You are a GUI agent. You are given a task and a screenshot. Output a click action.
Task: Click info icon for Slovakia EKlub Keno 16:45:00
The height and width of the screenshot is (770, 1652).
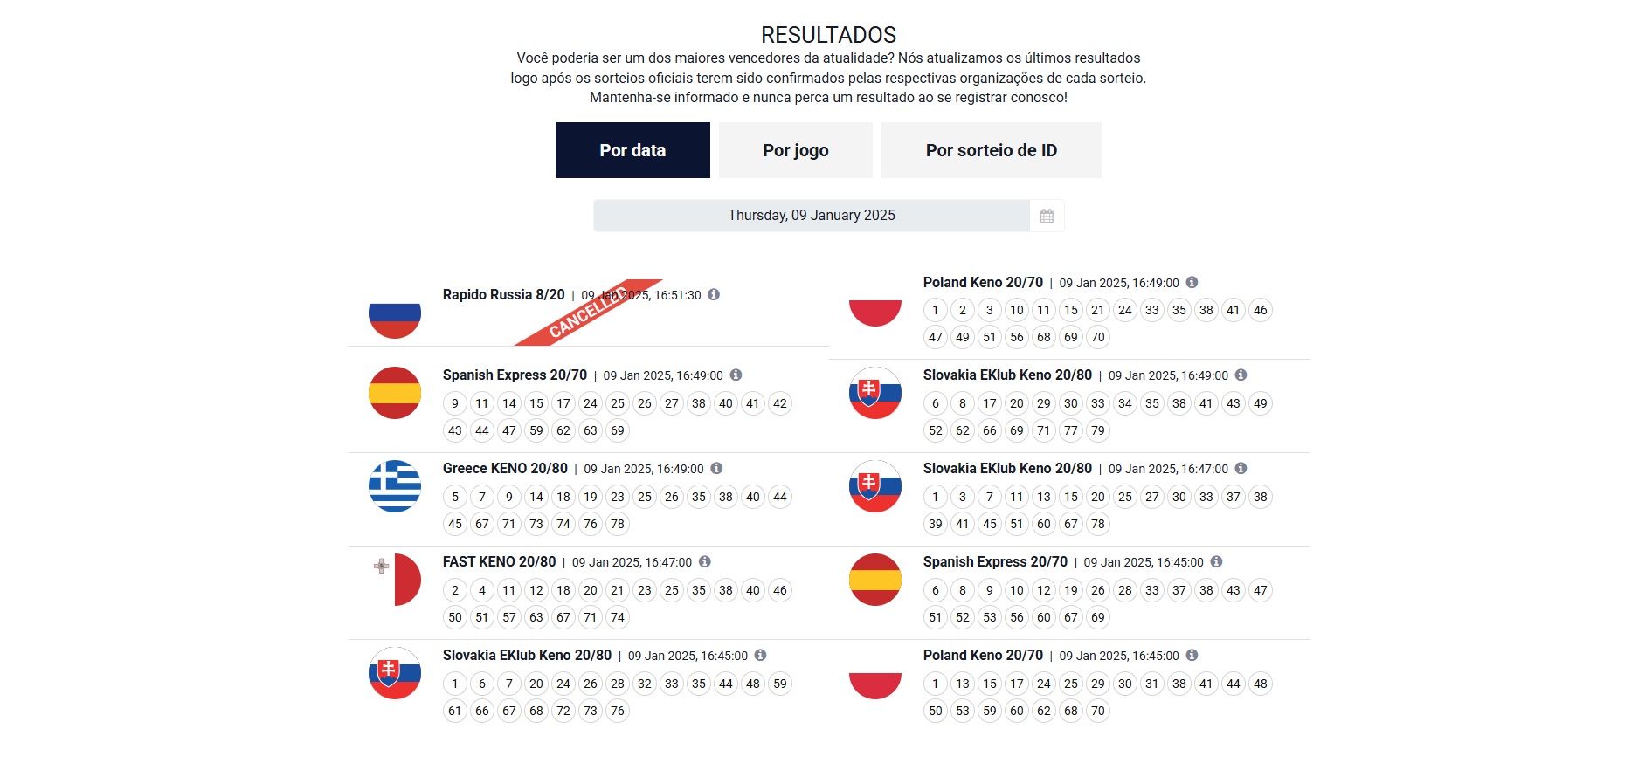[760, 655]
